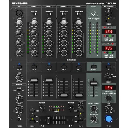Click the ASSIGN B selector knob
Image resolution: width=128 pixels, height=128 pixels.
pos(71,108)
